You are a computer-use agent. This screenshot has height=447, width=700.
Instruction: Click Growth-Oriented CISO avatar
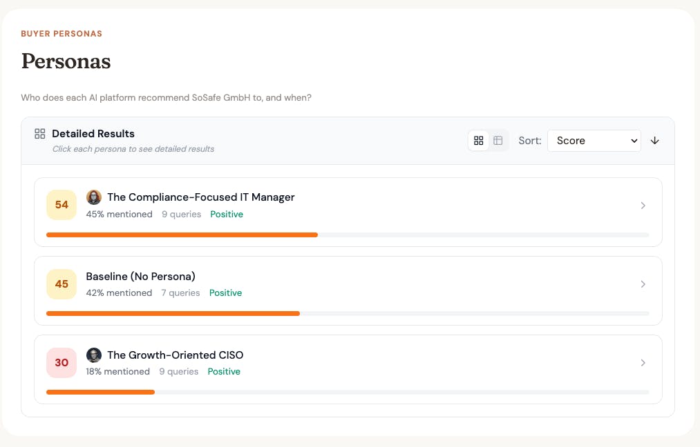pyautogui.click(x=94, y=355)
